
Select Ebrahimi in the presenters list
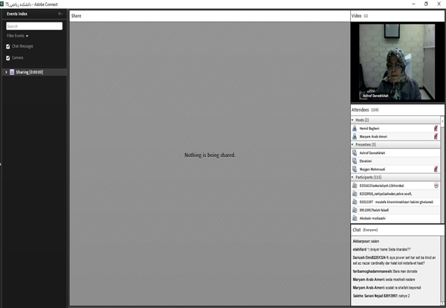(x=366, y=161)
